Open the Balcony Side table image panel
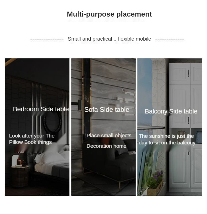The width and height of the screenshot is (207, 214). click(170, 127)
